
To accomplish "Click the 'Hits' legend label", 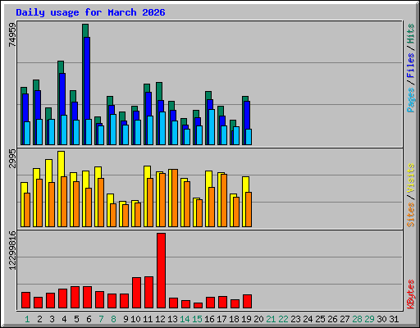I will point(410,34).
